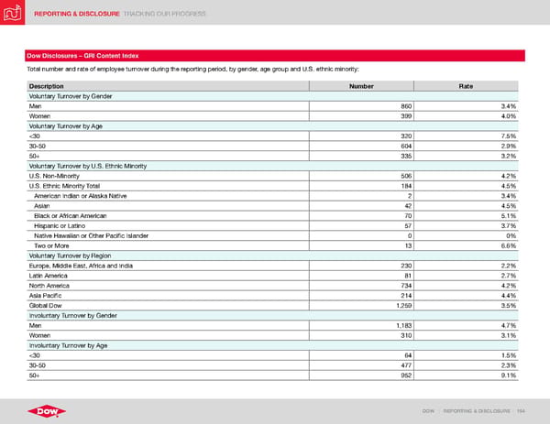550x424 pixels.
Task: Select the Rate column header
Action: [466, 86]
